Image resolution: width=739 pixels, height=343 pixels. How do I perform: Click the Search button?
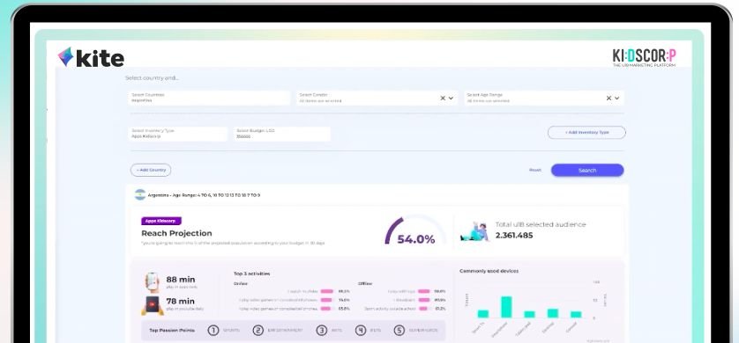[x=587, y=170]
